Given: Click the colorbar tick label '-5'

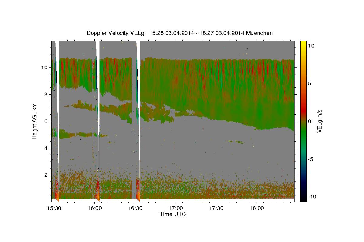Looking at the screenshot, I should pyautogui.click(x=311, y=159).
